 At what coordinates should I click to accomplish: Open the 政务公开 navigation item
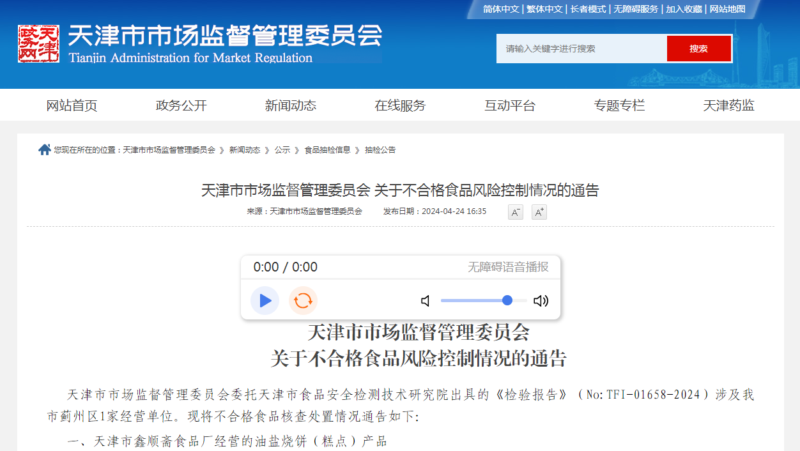pos(181,105)
